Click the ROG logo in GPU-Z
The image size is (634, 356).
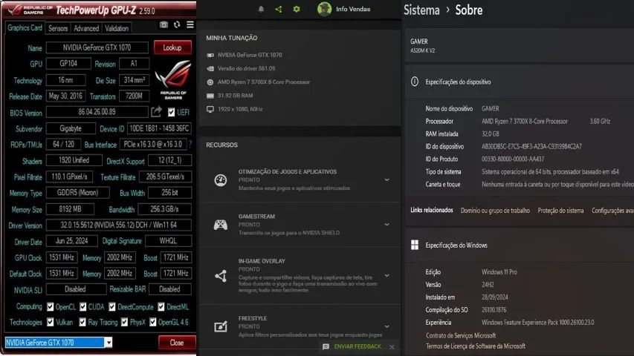(173, 79)
